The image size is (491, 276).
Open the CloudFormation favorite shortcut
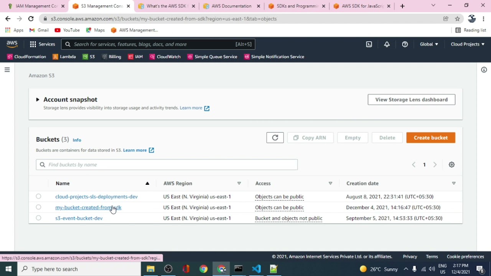point(26,57)
